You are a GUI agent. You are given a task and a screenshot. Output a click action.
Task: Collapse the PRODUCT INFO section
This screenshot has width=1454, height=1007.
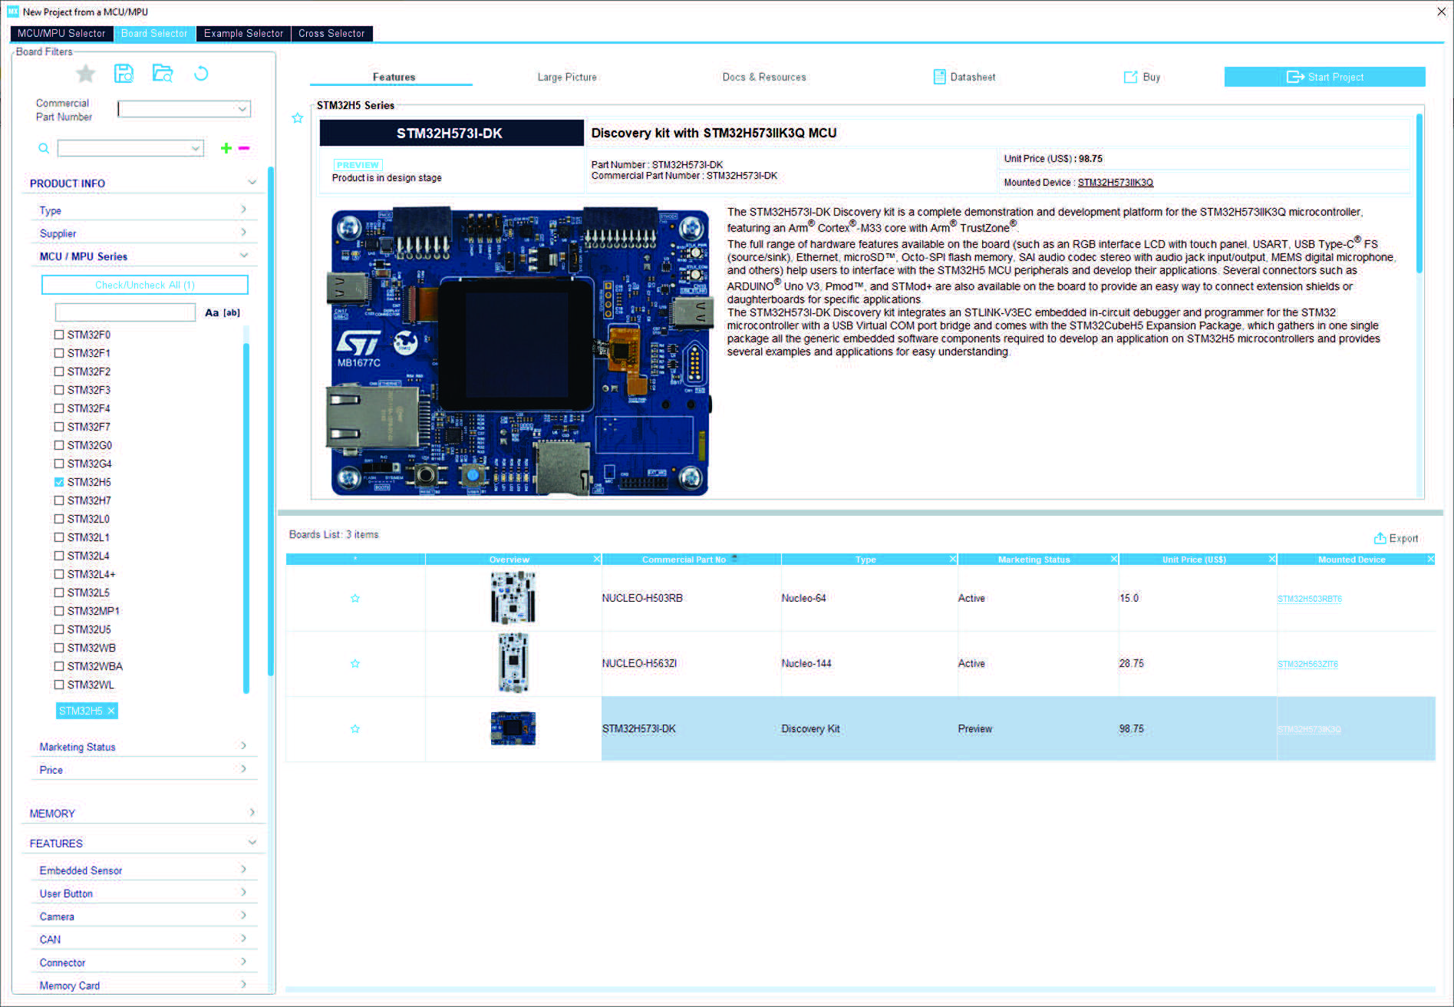(252, 183)
